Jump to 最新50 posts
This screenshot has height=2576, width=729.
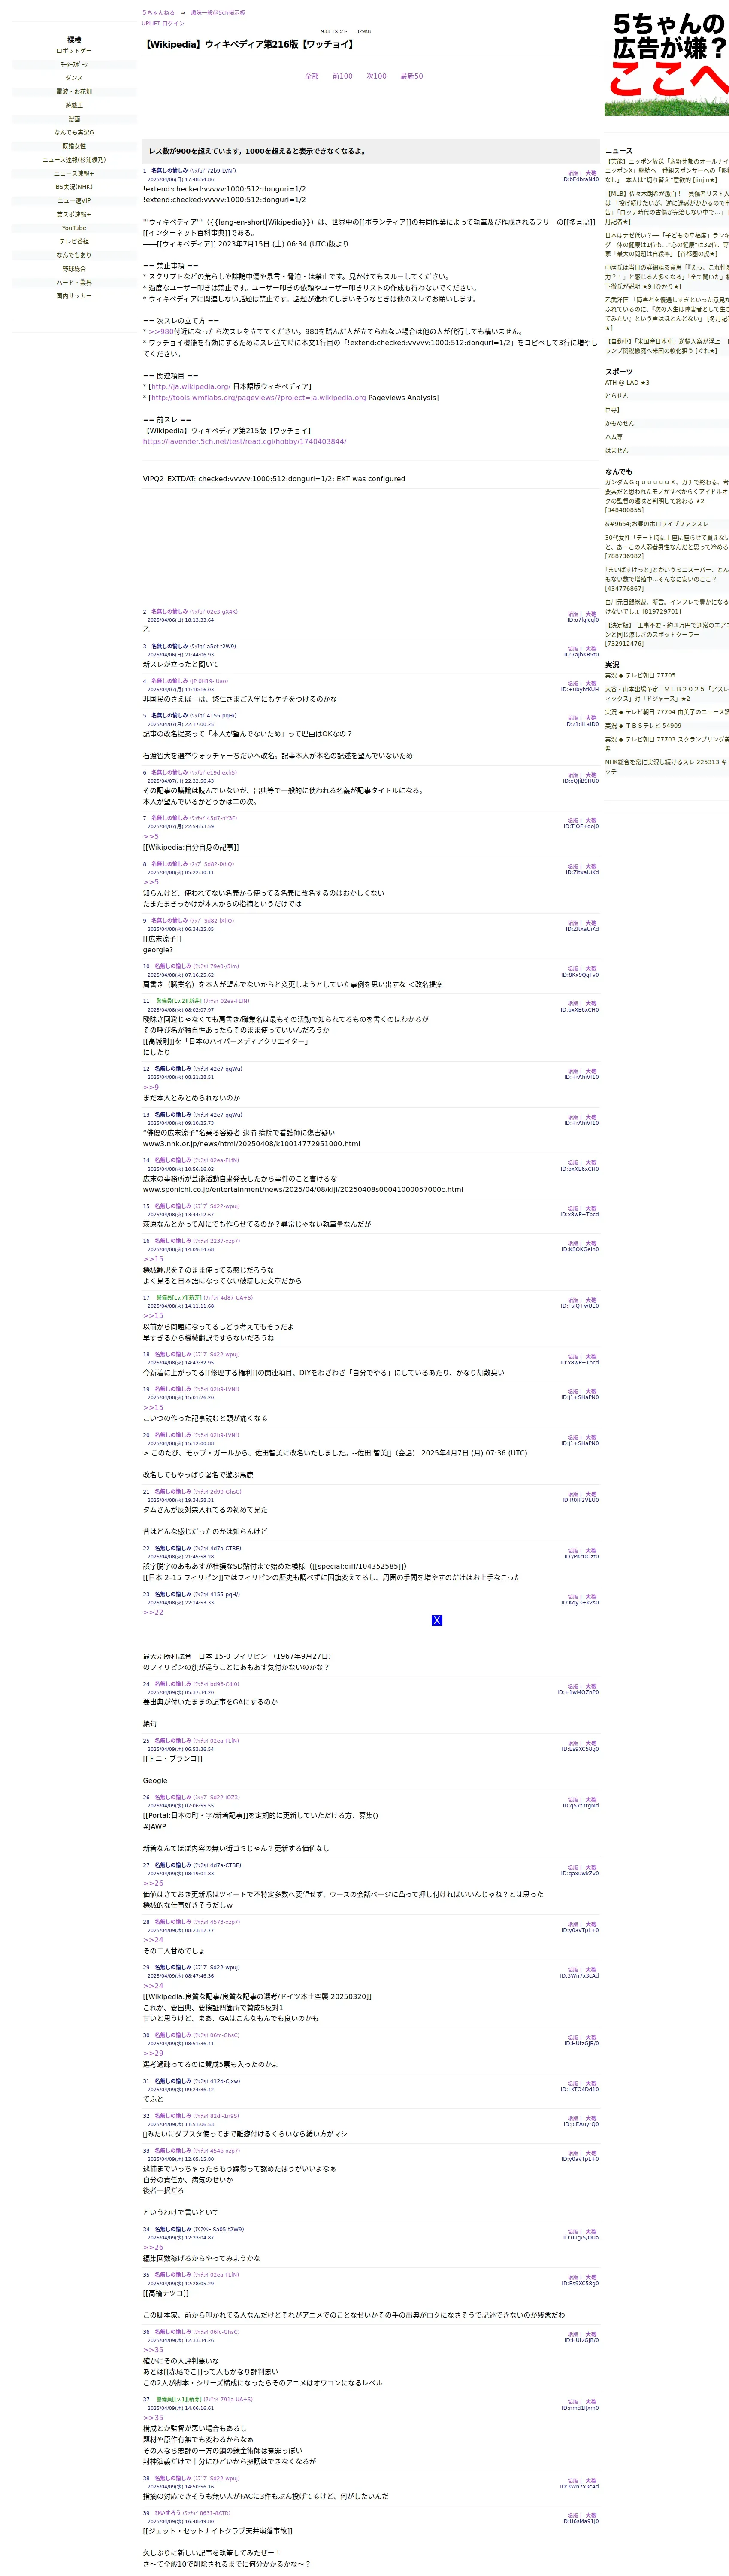point(411,76)
